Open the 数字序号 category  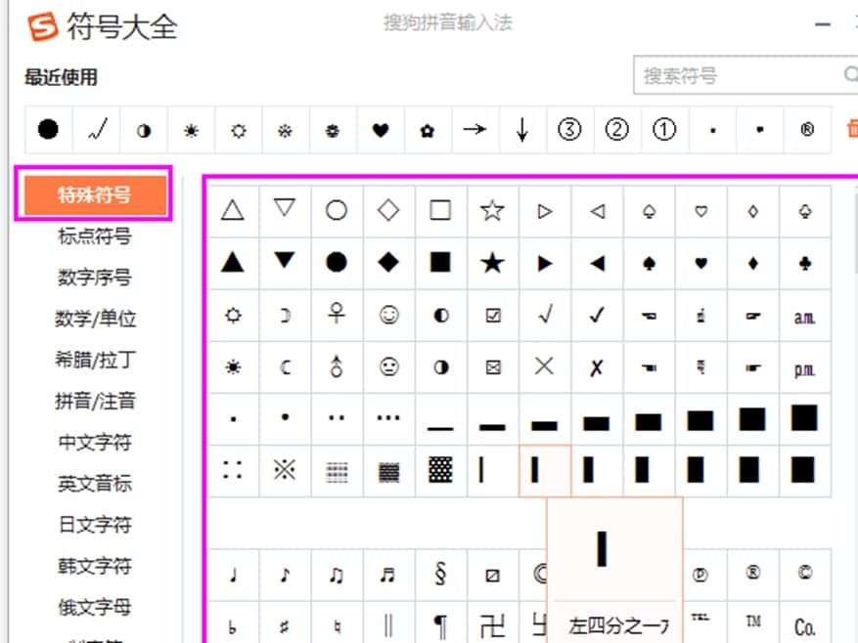coord(94,278)
